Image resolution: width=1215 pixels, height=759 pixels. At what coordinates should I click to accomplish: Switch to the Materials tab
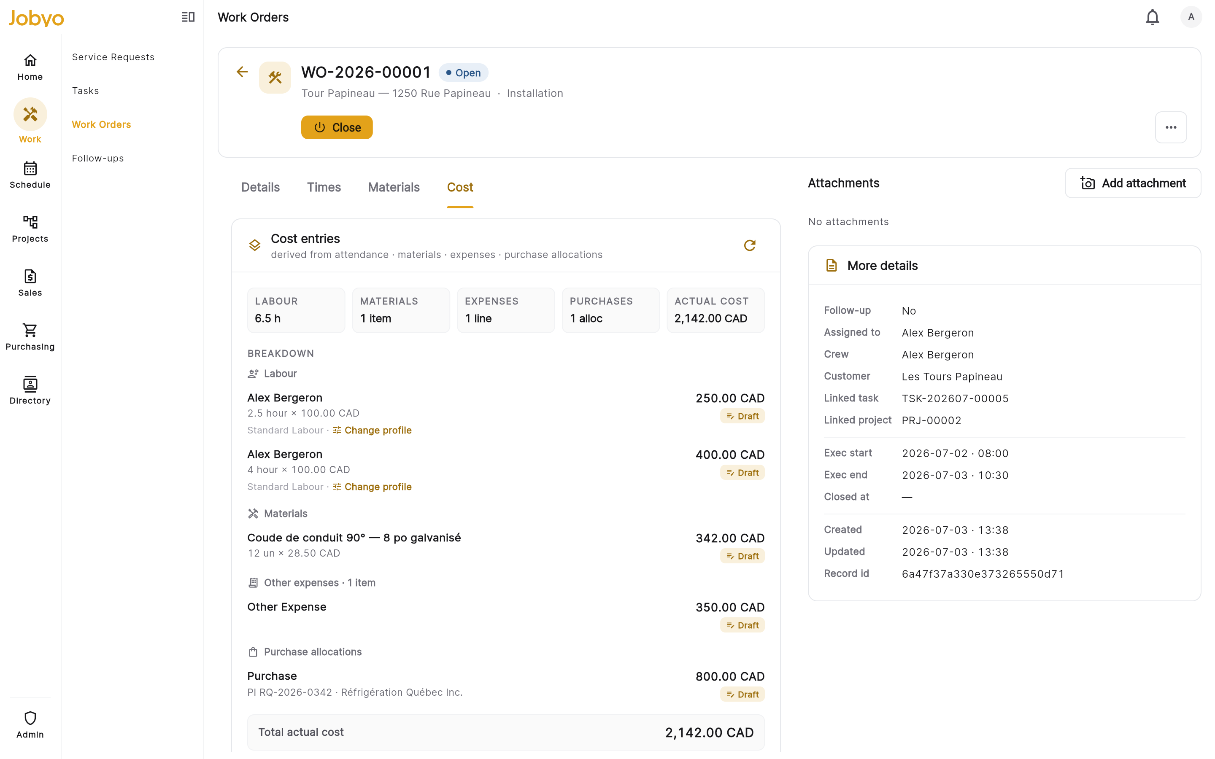click(x=394, y=187)
